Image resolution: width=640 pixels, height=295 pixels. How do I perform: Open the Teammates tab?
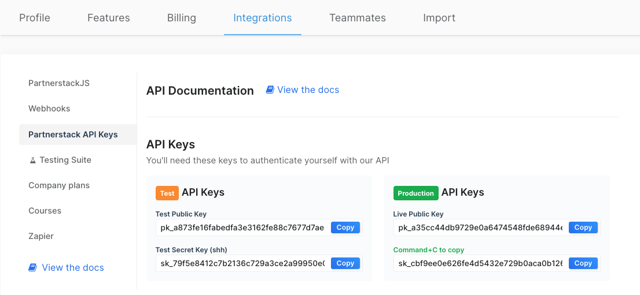coord(358,18)
